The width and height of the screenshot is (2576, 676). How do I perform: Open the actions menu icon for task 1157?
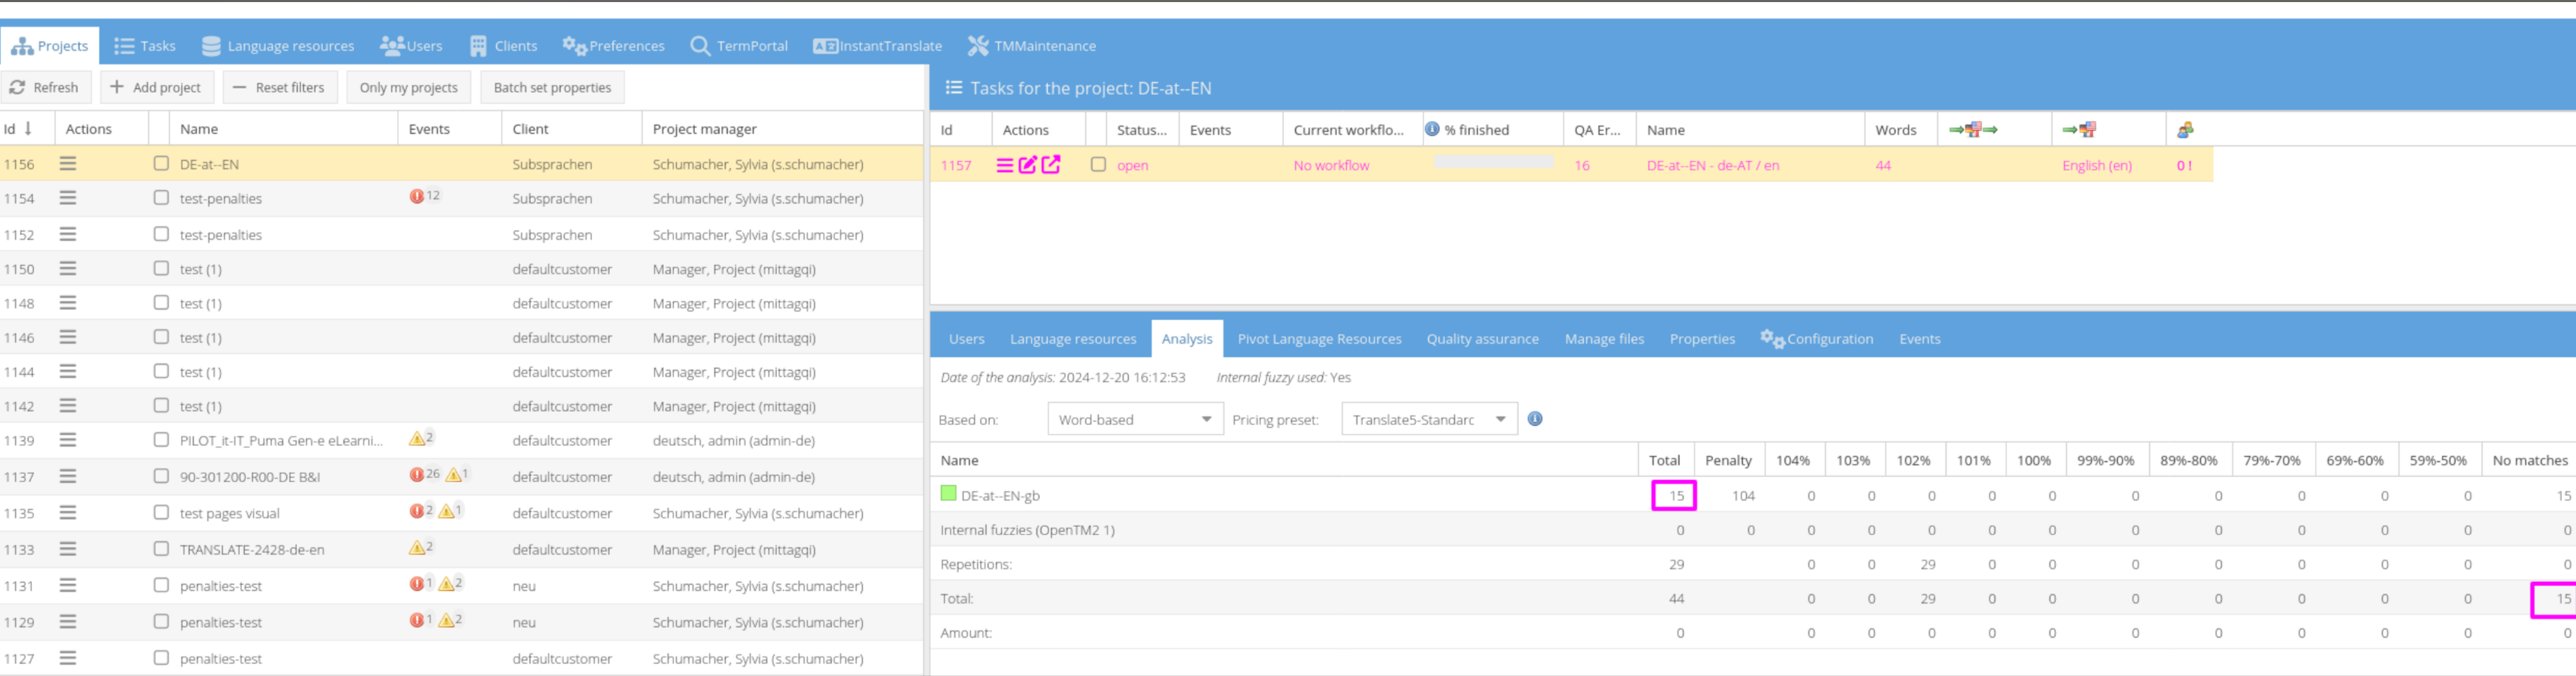pyautogui.click(x=1004, y=165)
